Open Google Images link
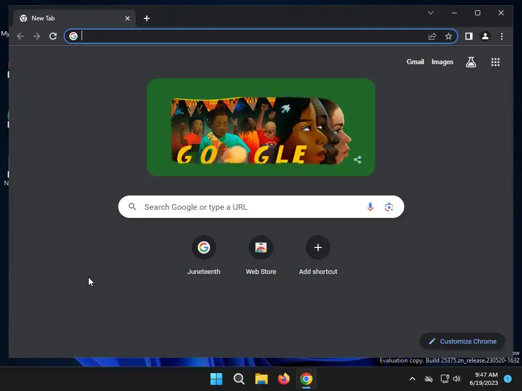The height and width of the screenshot is (391, 522). [x=442, y=62]
